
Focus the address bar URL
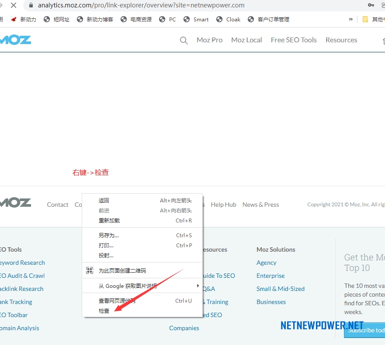click(x=141, y=5)
